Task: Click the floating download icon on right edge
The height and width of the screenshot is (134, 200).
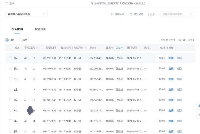Action: 199,105
